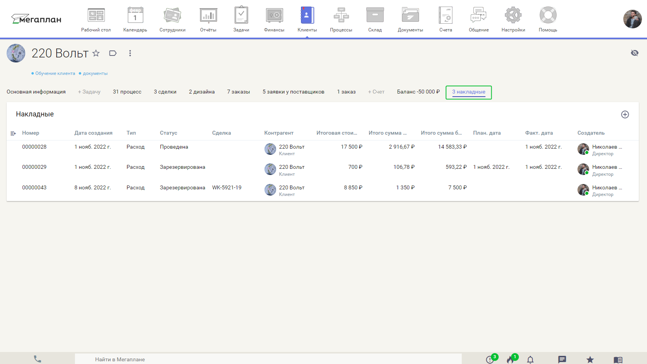
Task: Open the 31 процесс tab
Action: coord(127,92)
